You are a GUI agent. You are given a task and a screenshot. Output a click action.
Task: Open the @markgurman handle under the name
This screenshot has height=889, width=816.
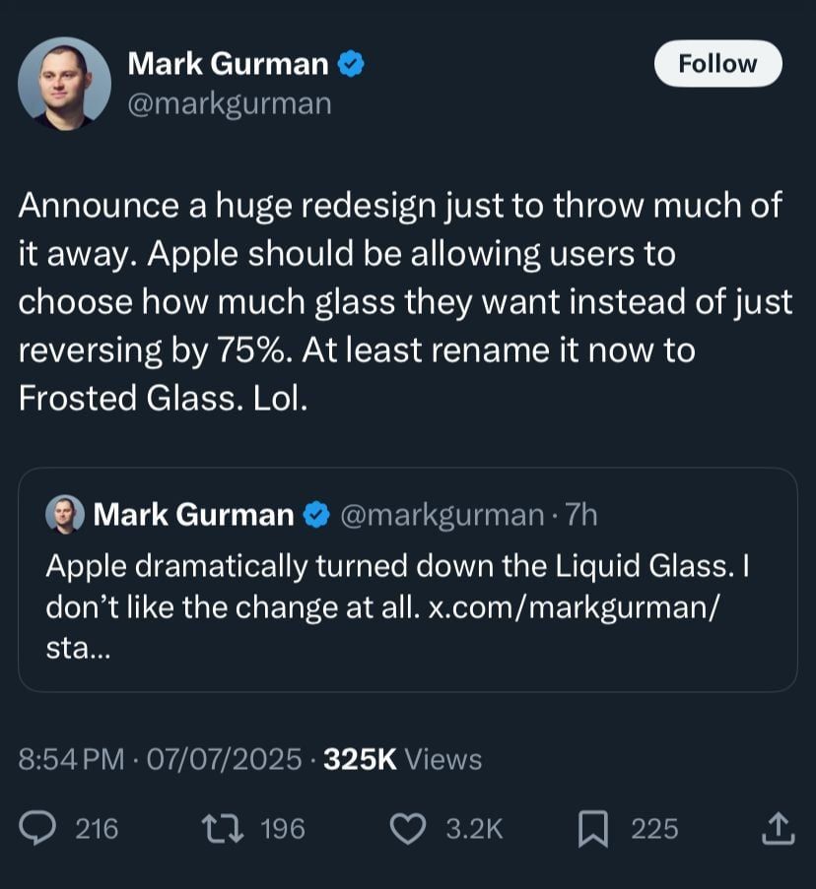pyautogui.click(x=230, y=103)
